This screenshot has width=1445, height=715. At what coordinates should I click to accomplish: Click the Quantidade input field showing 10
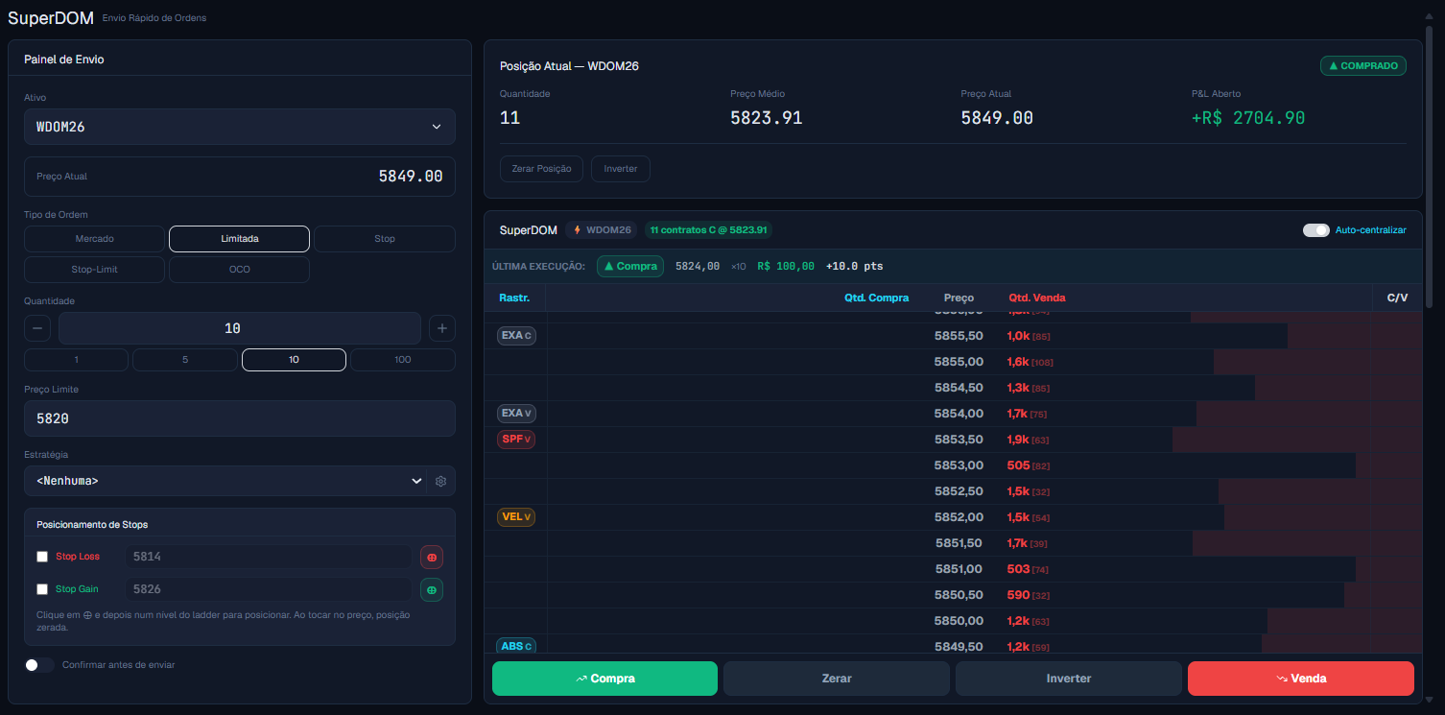pos(240,328)
